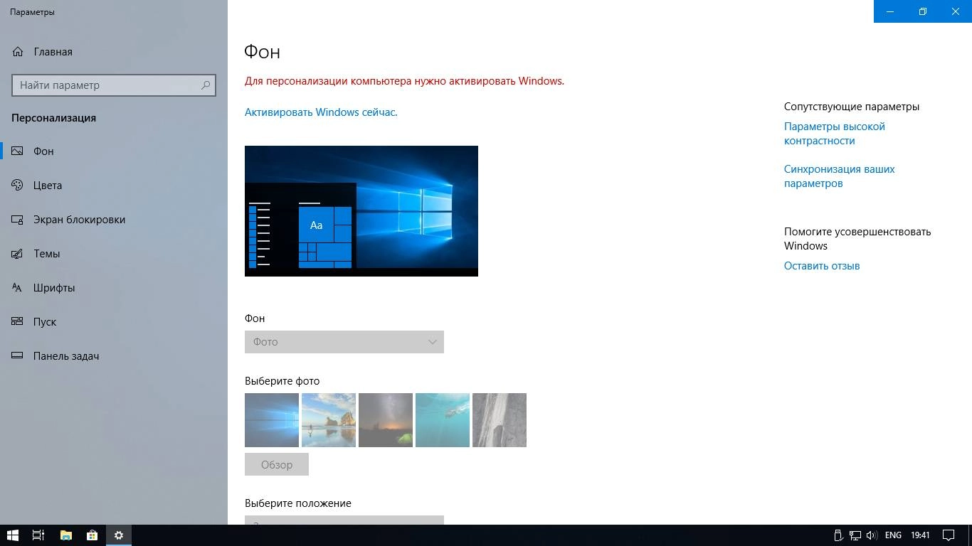Click the Персонализация heading in the sidebar
This screenshot has width=972, height=546.
(x=53, y=118)
